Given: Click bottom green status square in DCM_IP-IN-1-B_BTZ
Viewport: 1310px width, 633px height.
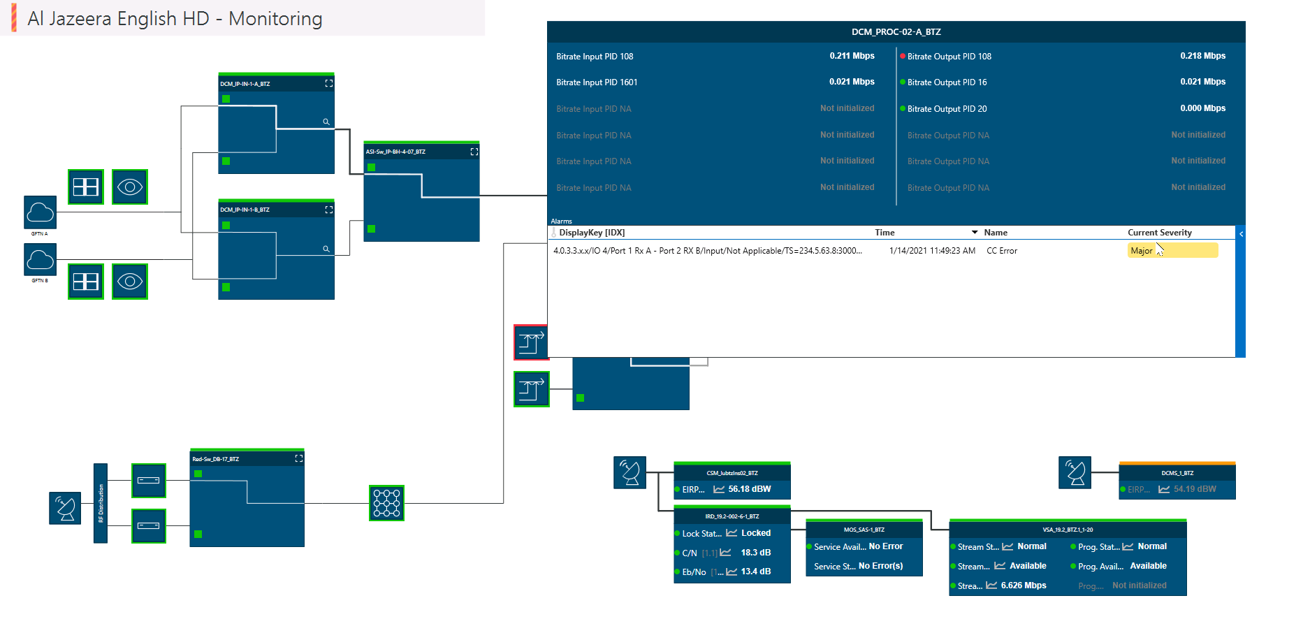Looking at the screenshot, I should [226, 287].
